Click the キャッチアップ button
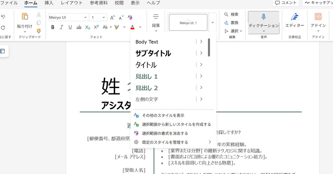This screenshot has width=333, height=174. point(318,3)
